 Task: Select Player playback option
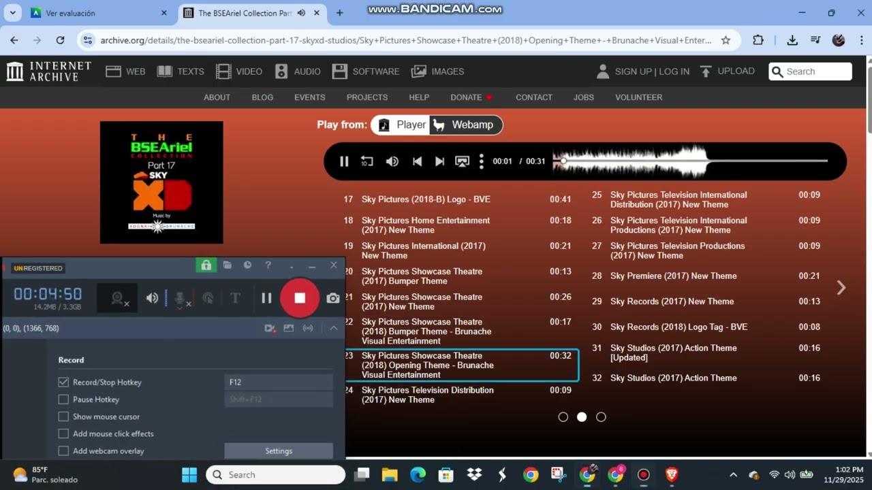402,125
